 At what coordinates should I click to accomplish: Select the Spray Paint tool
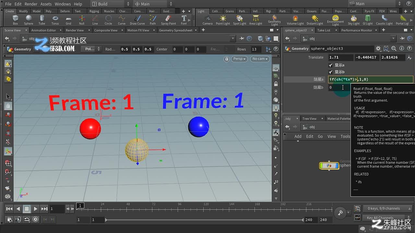[168, 20]
